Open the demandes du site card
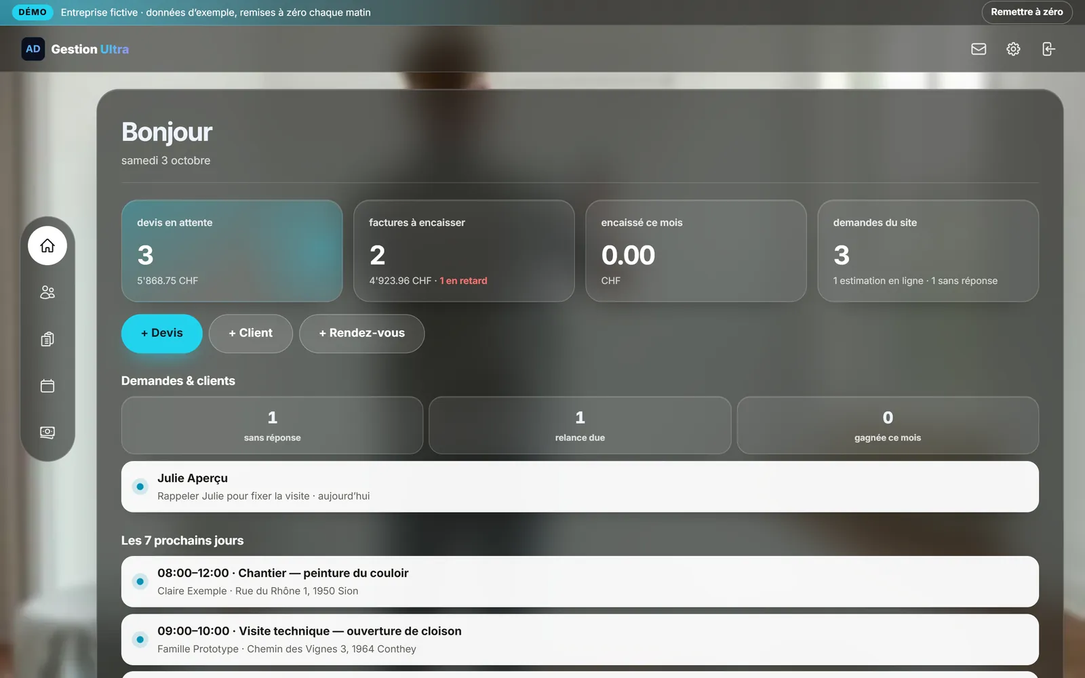 tap(928, 251)
